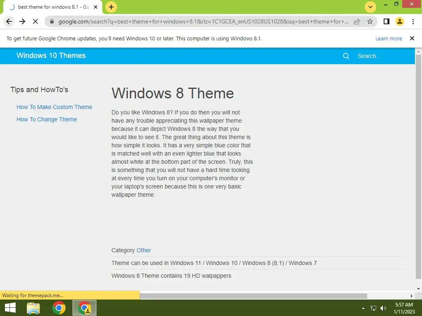Click the address bar URL
Image resolution: width=422 pixels, height=316 pixels.
tap(203, 21)
